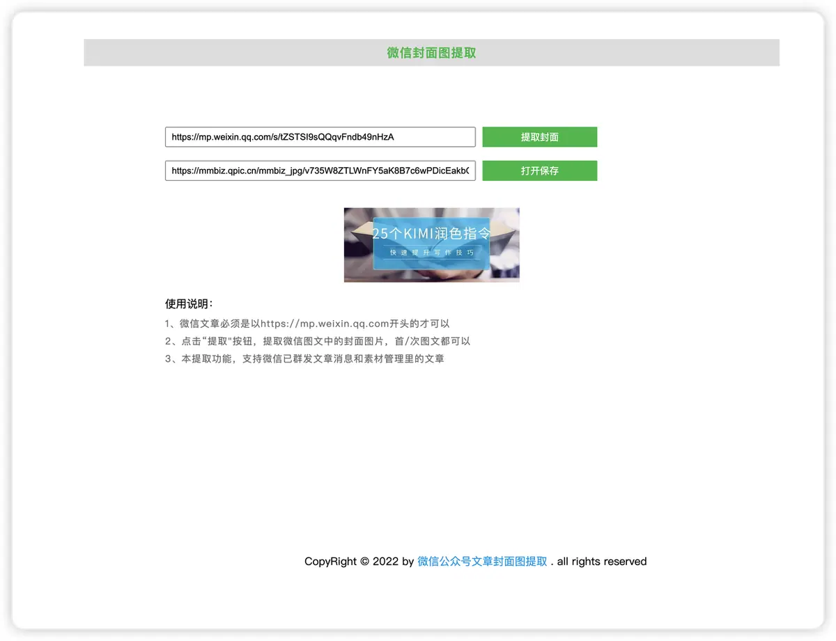Select instruction line 2 about 提取 button
This screenshot has width=836, height=641.
(x=318, y=341)
